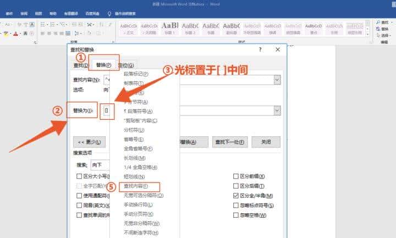Image resolution: width=396 pixels, height=238 pixels.
Task: Click the justify alignment icon
Action: click(x=62, y=34)
